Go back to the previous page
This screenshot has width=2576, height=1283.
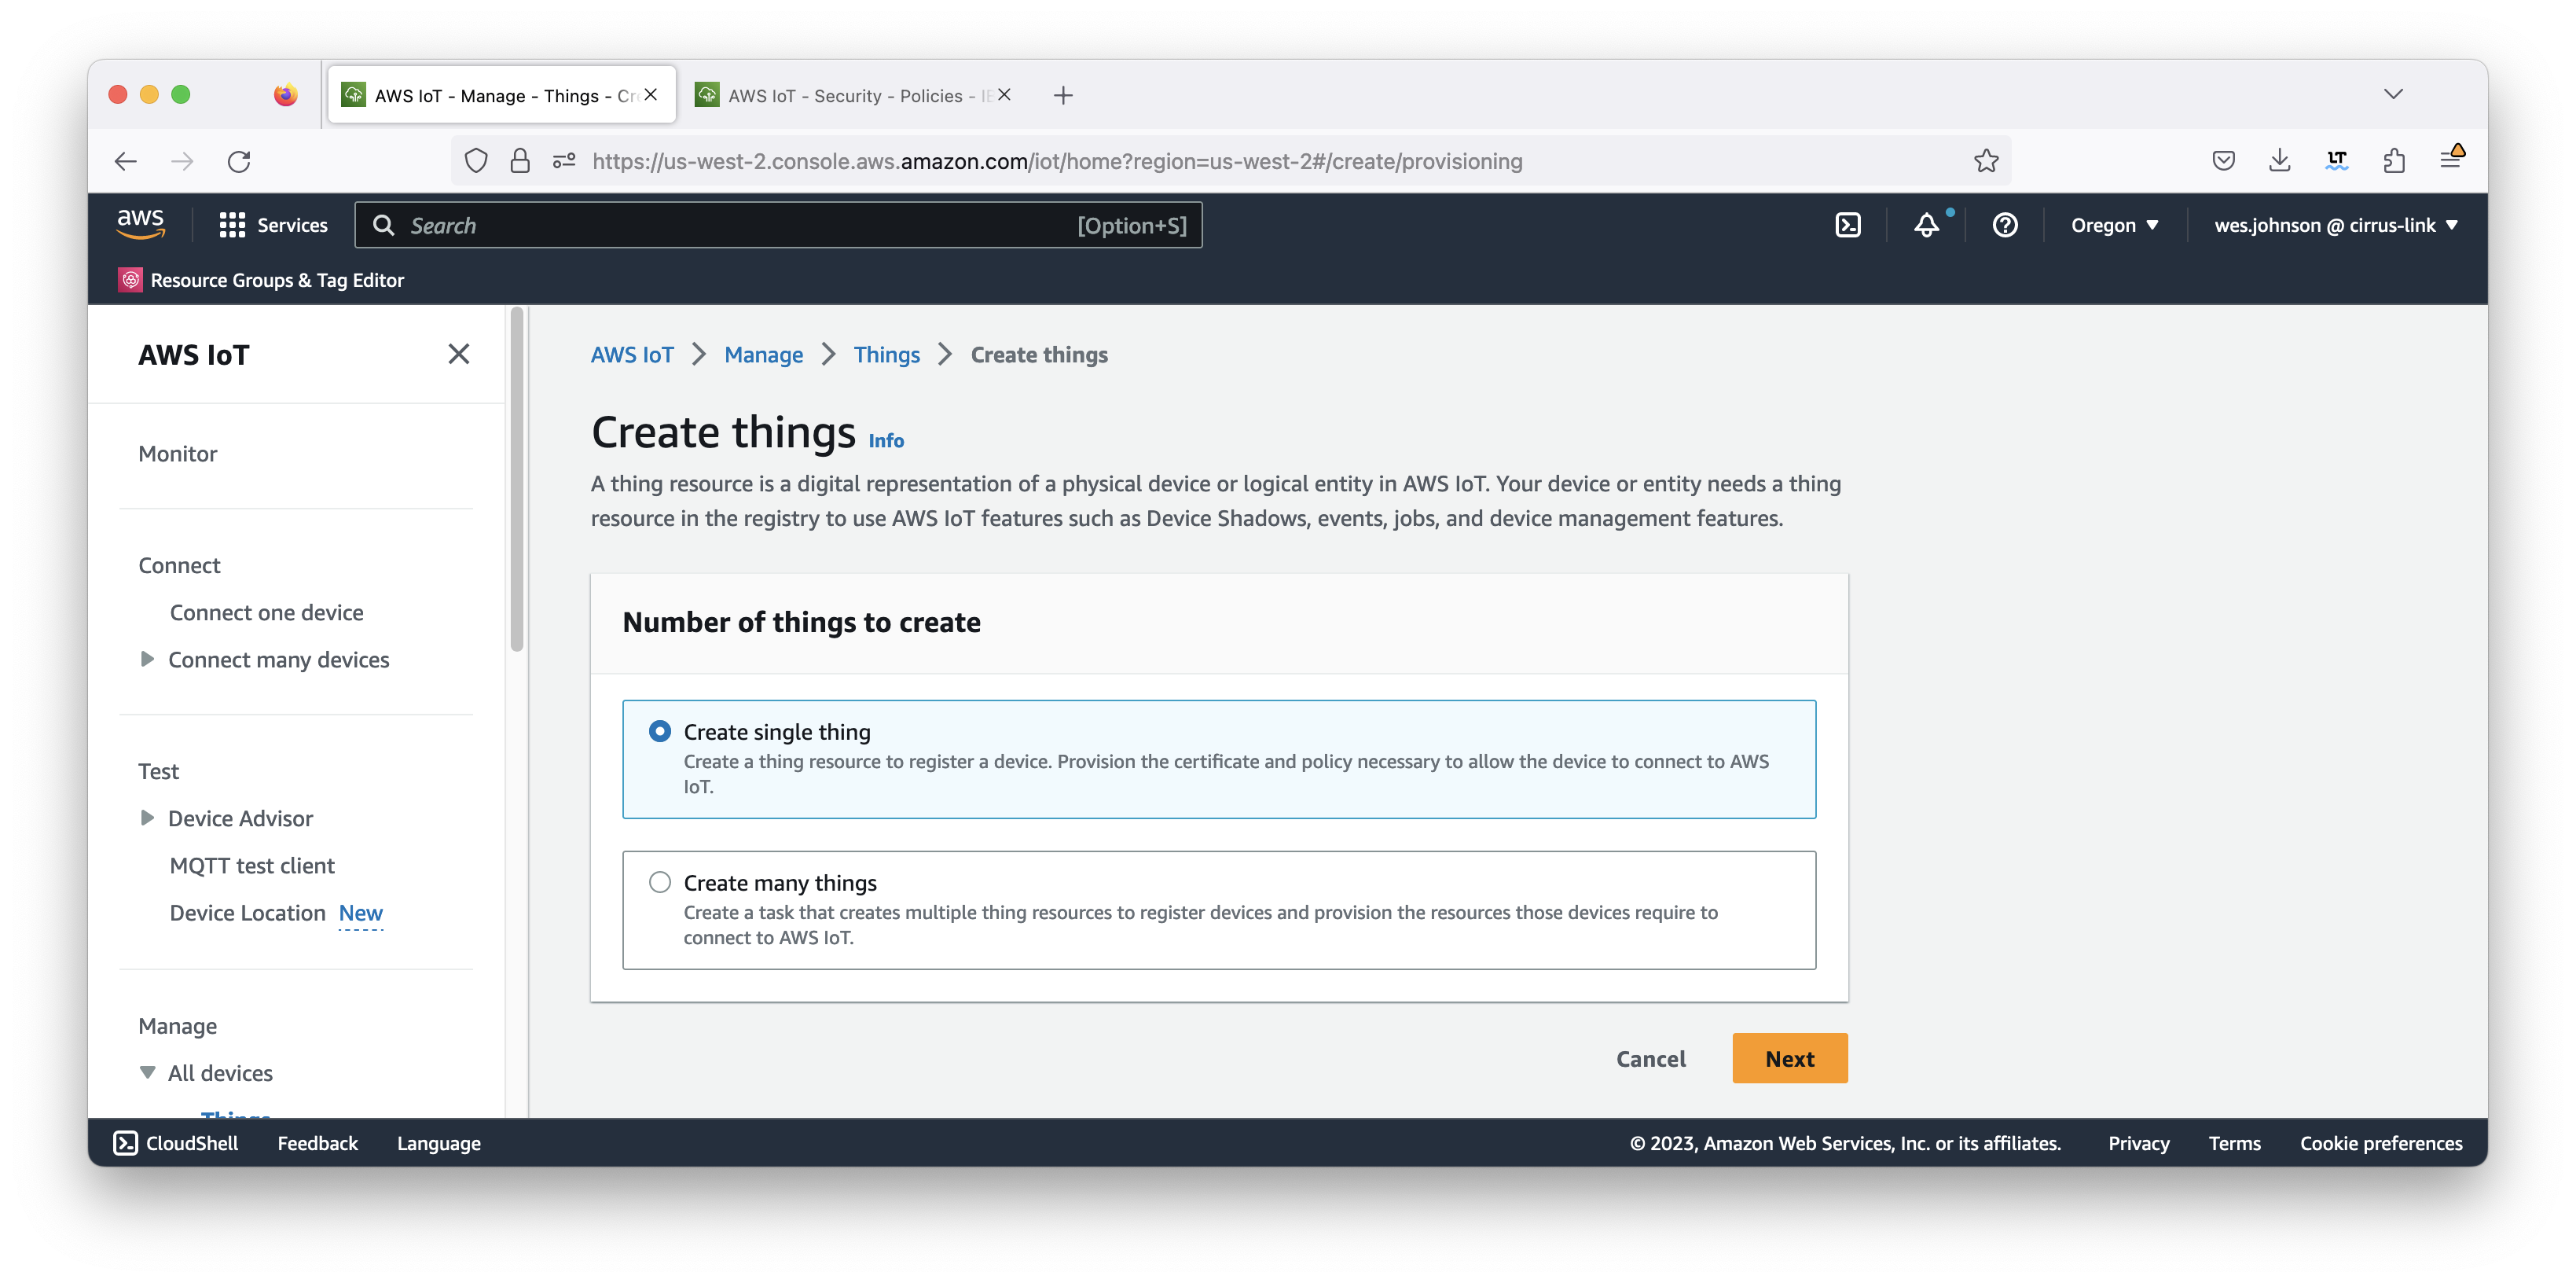tap(126, 161)
